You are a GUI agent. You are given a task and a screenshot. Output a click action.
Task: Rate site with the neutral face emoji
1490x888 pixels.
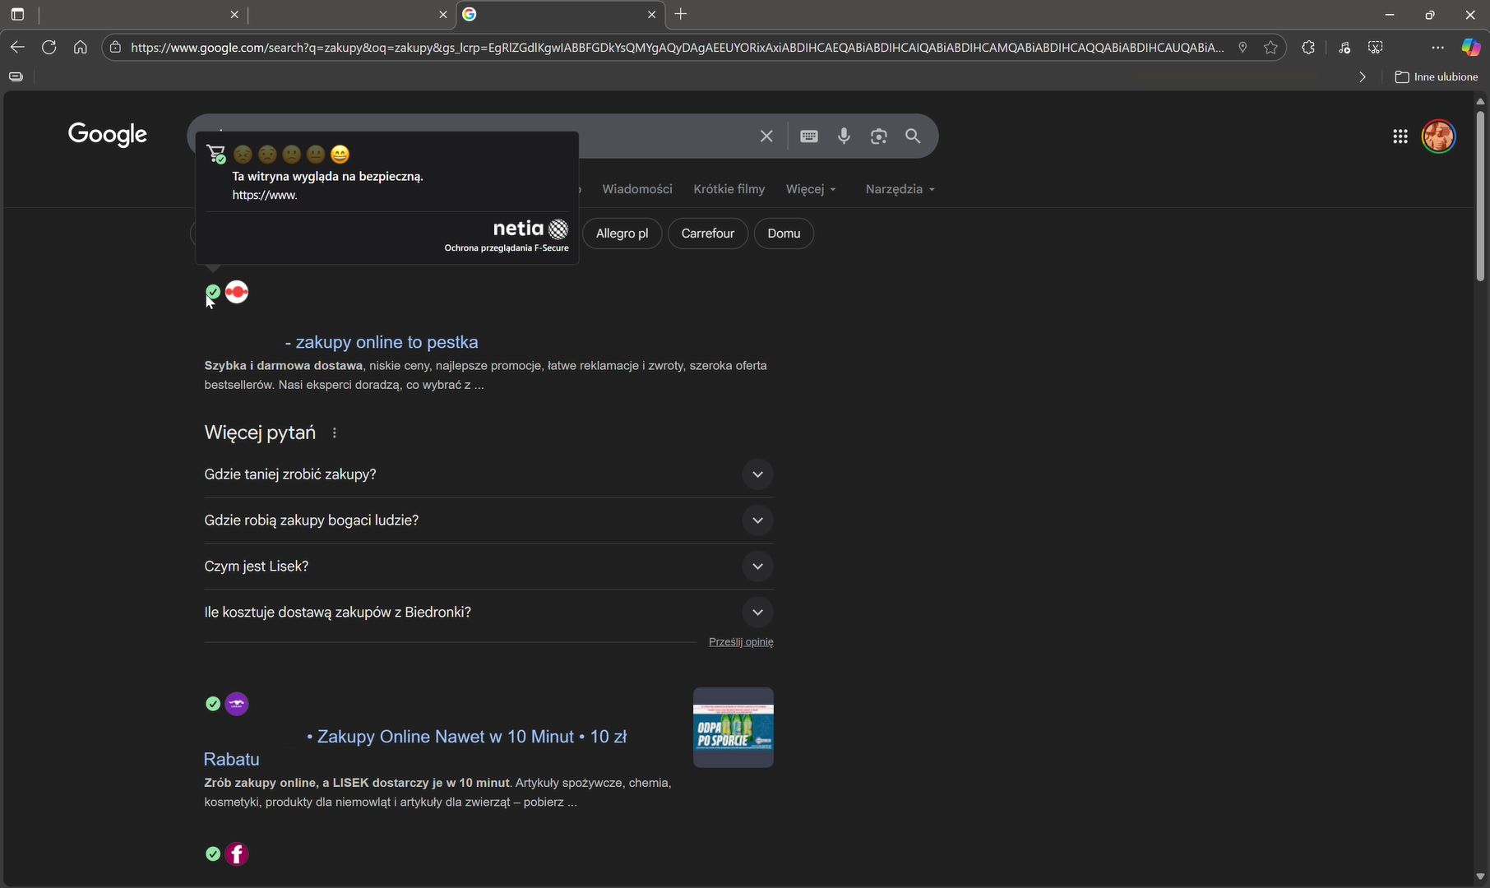(x=316, y=155)
